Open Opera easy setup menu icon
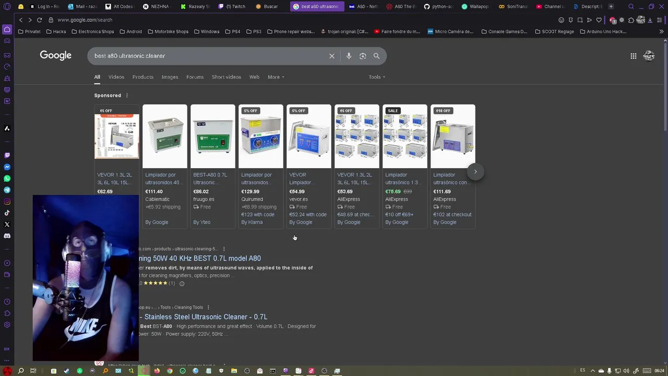Viewport: 668px width, 376px height. tap(660, 20)
